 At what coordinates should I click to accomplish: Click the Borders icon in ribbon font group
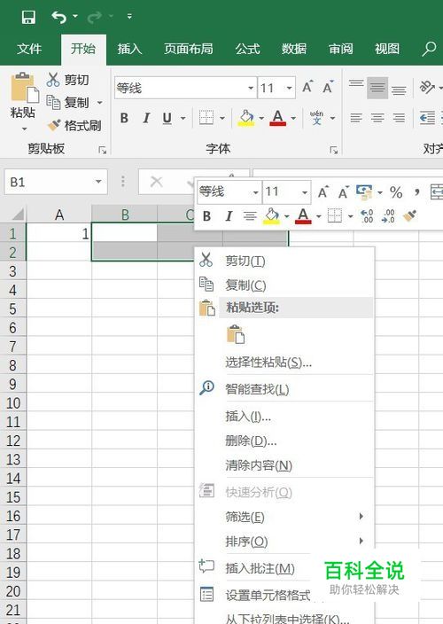pyautogui.click(x=206, y=118)
